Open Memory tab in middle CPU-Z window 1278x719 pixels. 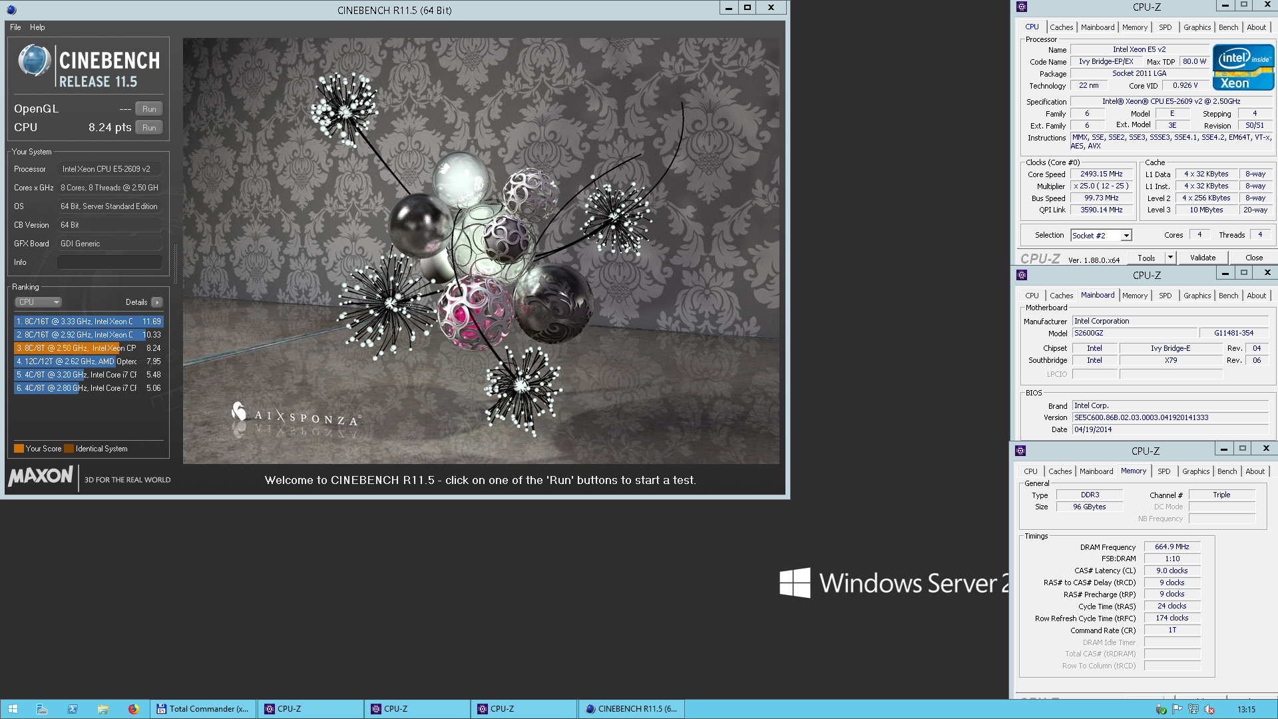pyautogui.click(x=1134, y=296)
